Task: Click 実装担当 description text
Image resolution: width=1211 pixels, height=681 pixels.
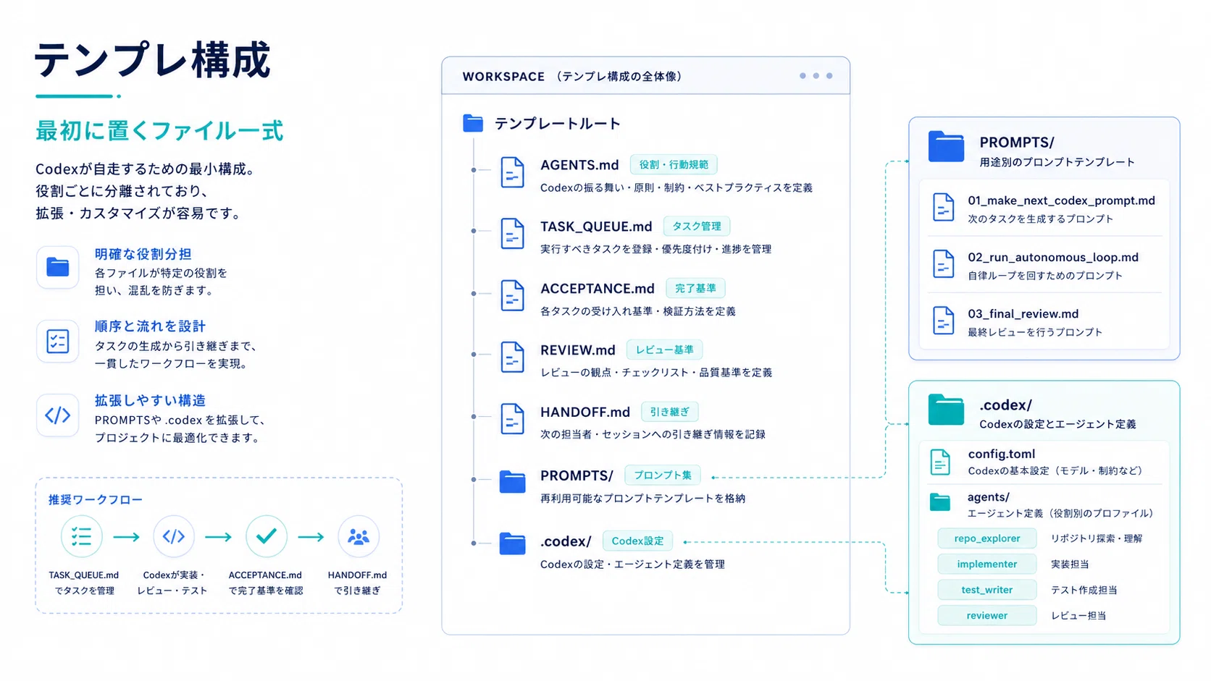Action: (1070, 564)
